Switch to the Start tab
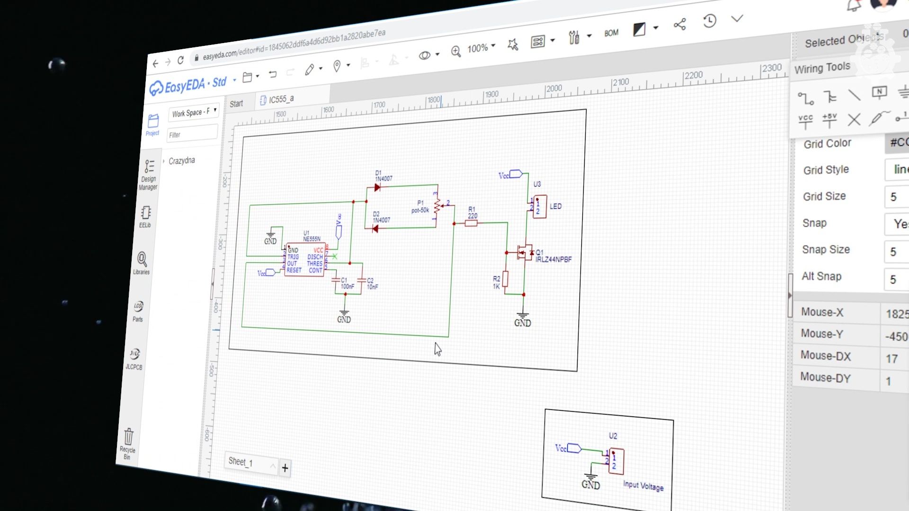 [x=237, y=103]
